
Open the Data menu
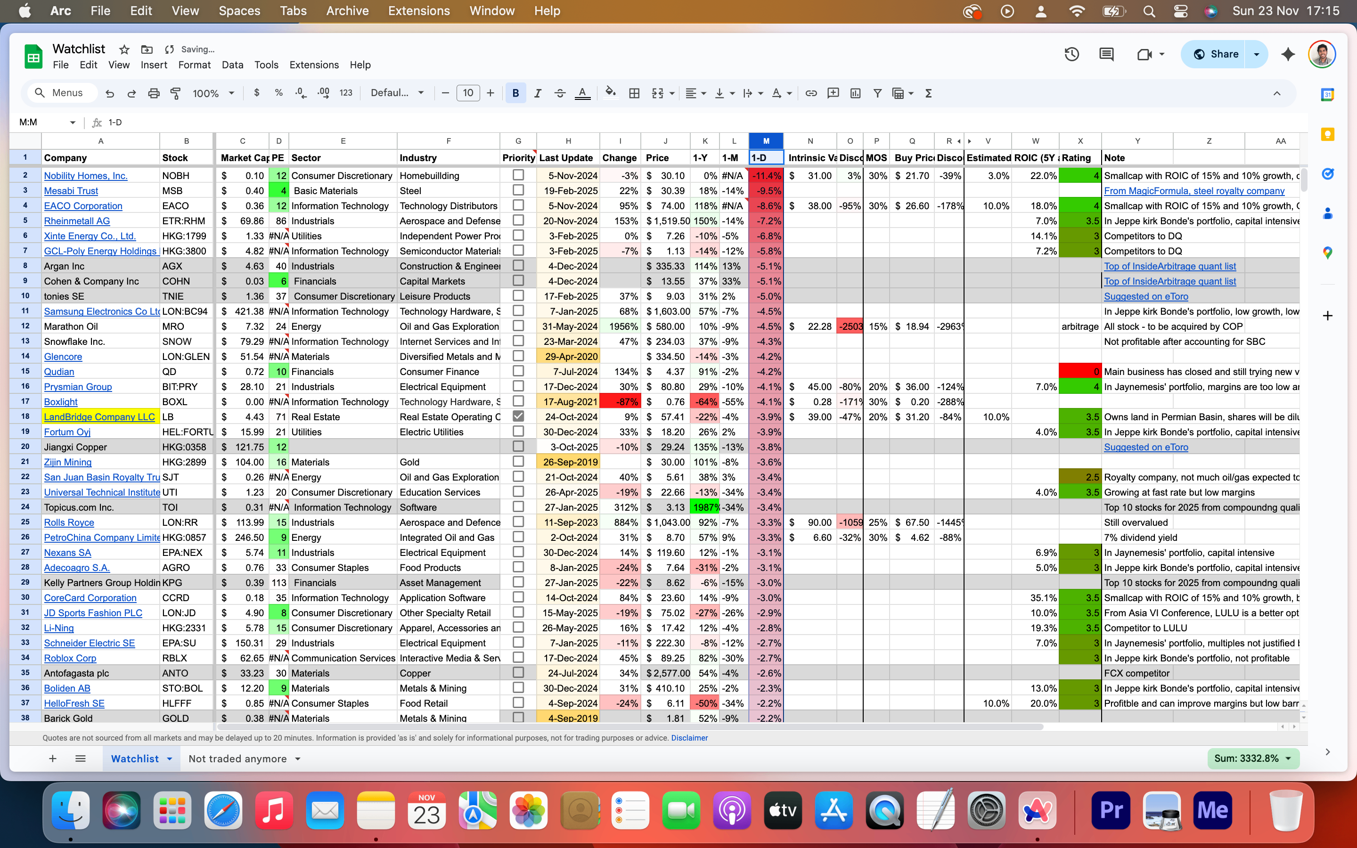coord(232,65)
